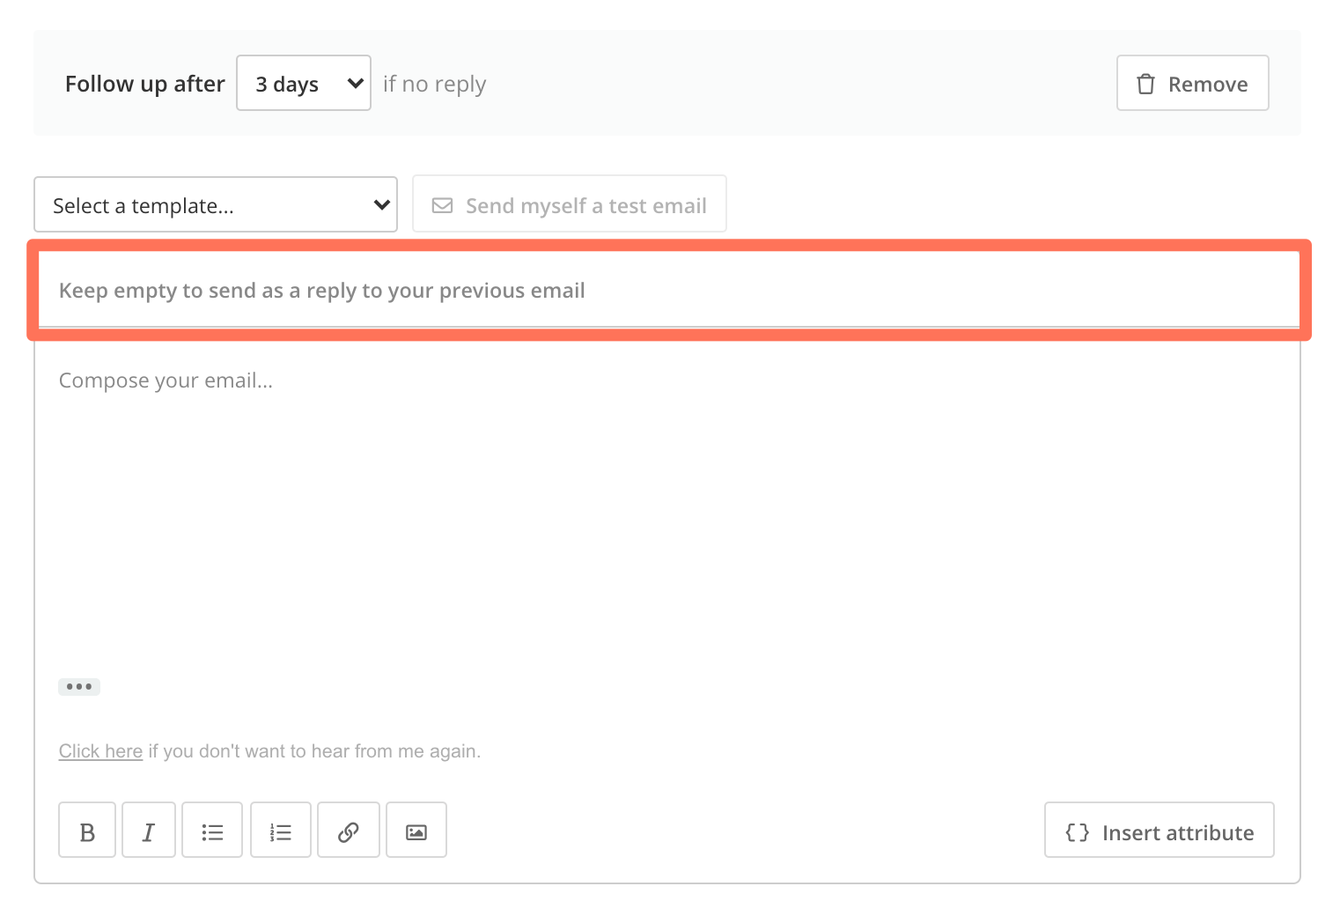
Task: Insert an image into the email
Action: tap(416, 829)
